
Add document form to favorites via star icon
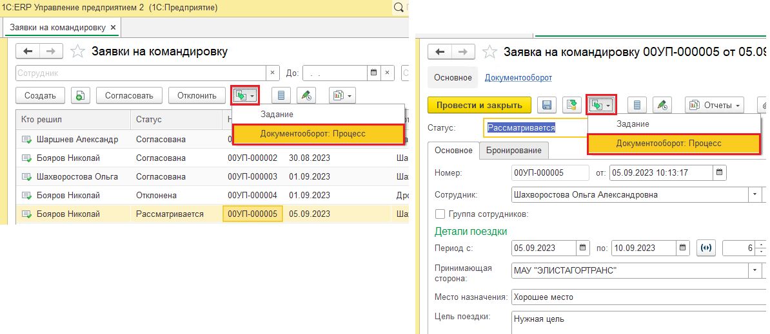(490, 52)
